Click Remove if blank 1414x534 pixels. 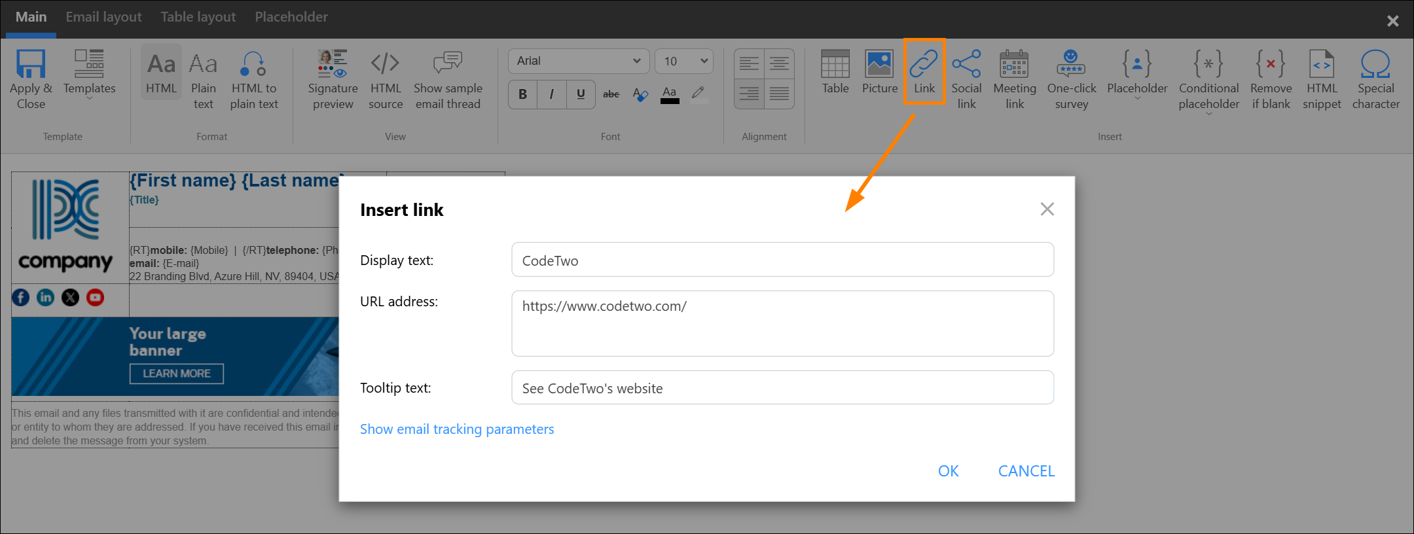point(1271,80)
